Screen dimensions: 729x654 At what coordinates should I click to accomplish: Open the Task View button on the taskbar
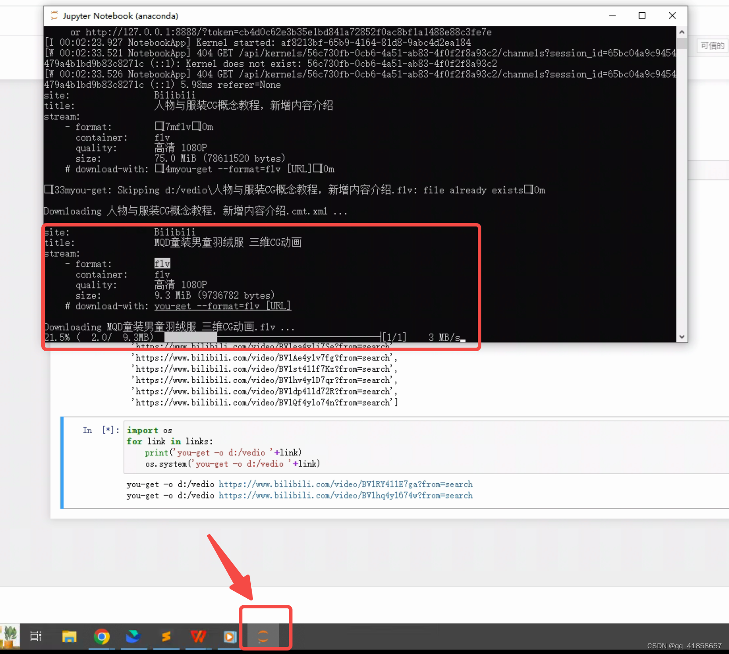pos(36,636)
